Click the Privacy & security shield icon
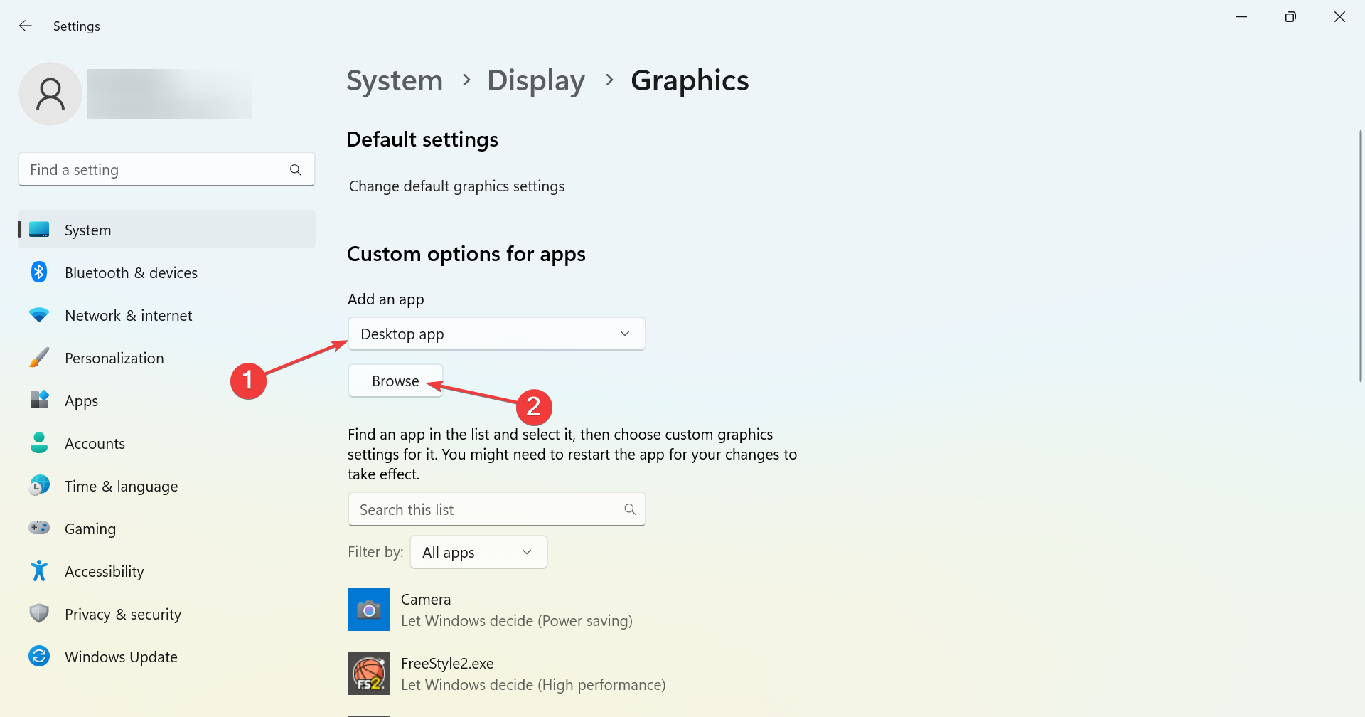Viewport: 1365px width, 717px height. 39,614
